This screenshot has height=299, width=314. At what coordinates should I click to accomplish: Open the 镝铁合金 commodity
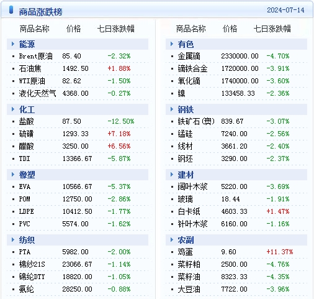[x=192, y=68]
